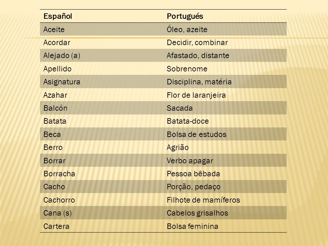Click the Portugués column header
The image size is (328, 246).
pos(185,16)
